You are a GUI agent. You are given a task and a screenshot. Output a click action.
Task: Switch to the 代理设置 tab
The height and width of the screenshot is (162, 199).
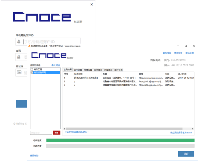click(x=88, y=70)
